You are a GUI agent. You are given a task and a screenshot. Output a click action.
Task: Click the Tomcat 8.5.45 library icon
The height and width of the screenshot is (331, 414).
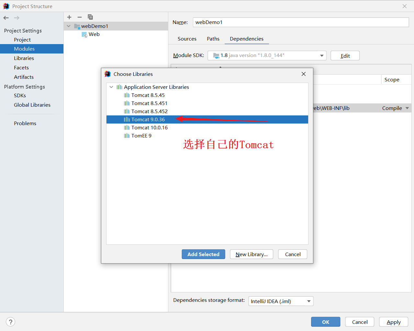(127, 95)
